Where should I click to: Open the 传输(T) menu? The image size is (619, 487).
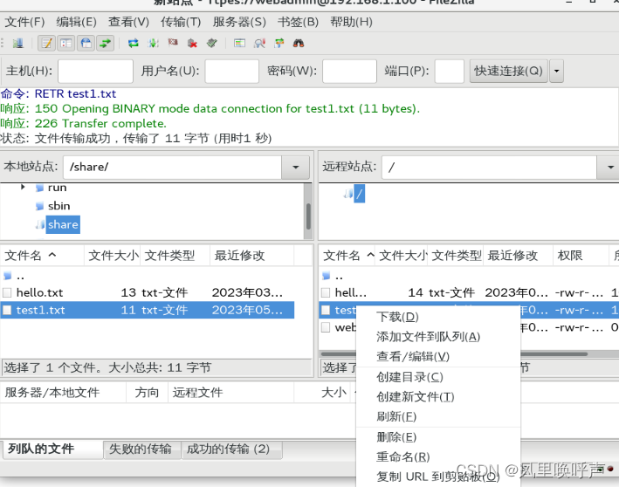181,22
